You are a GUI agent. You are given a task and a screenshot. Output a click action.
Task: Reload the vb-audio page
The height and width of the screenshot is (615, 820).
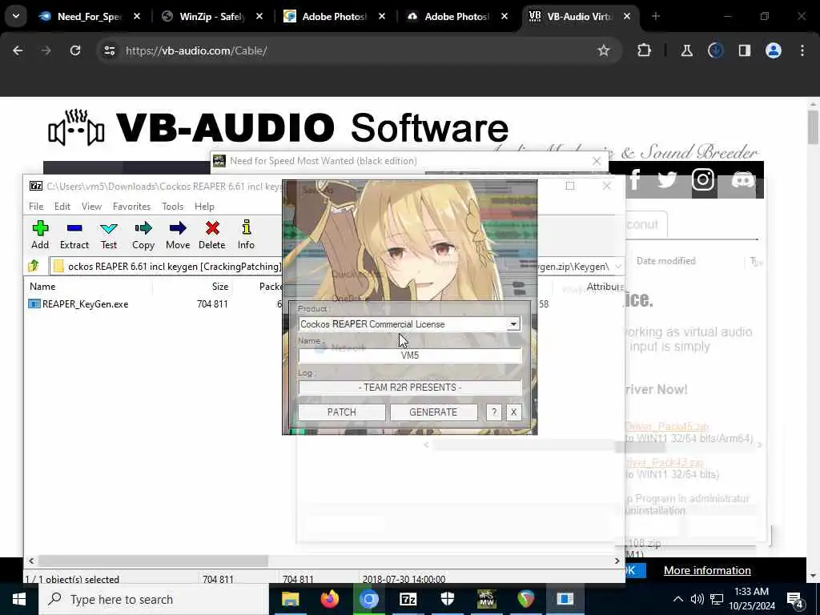(75, 50)
